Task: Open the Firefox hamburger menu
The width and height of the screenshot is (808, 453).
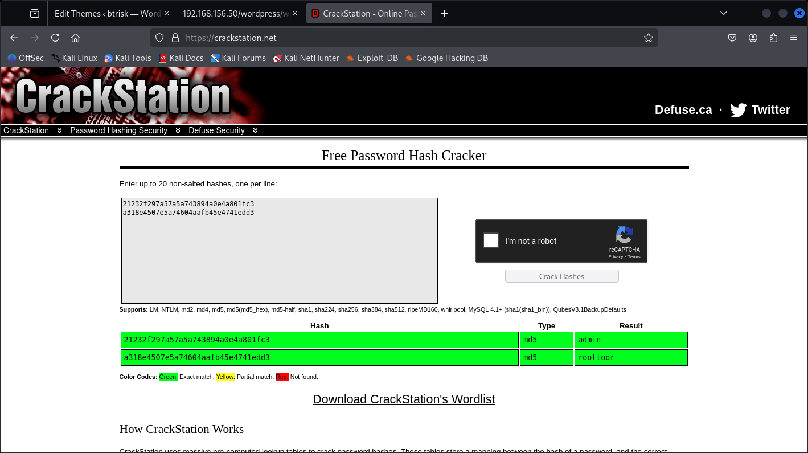Action: 794,38
